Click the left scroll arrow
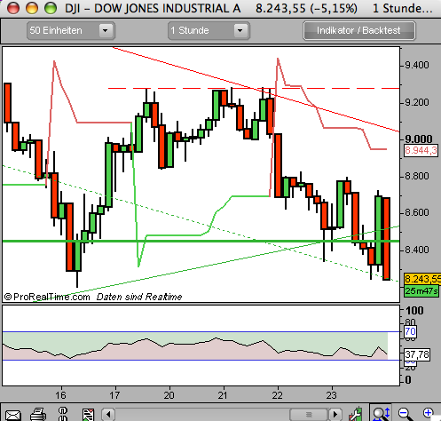The width and height of the screenshot is (441, 421). tap(108, 414)
